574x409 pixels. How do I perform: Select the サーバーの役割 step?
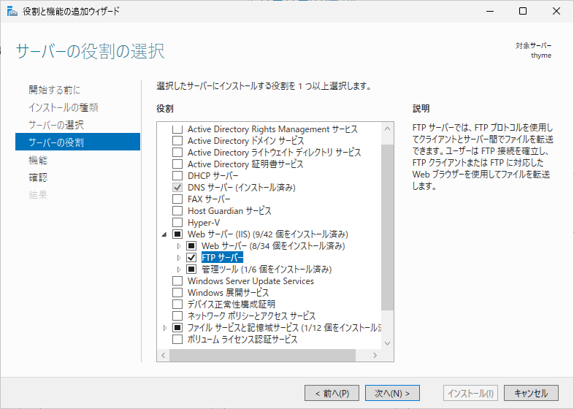[x=77, y=142]
